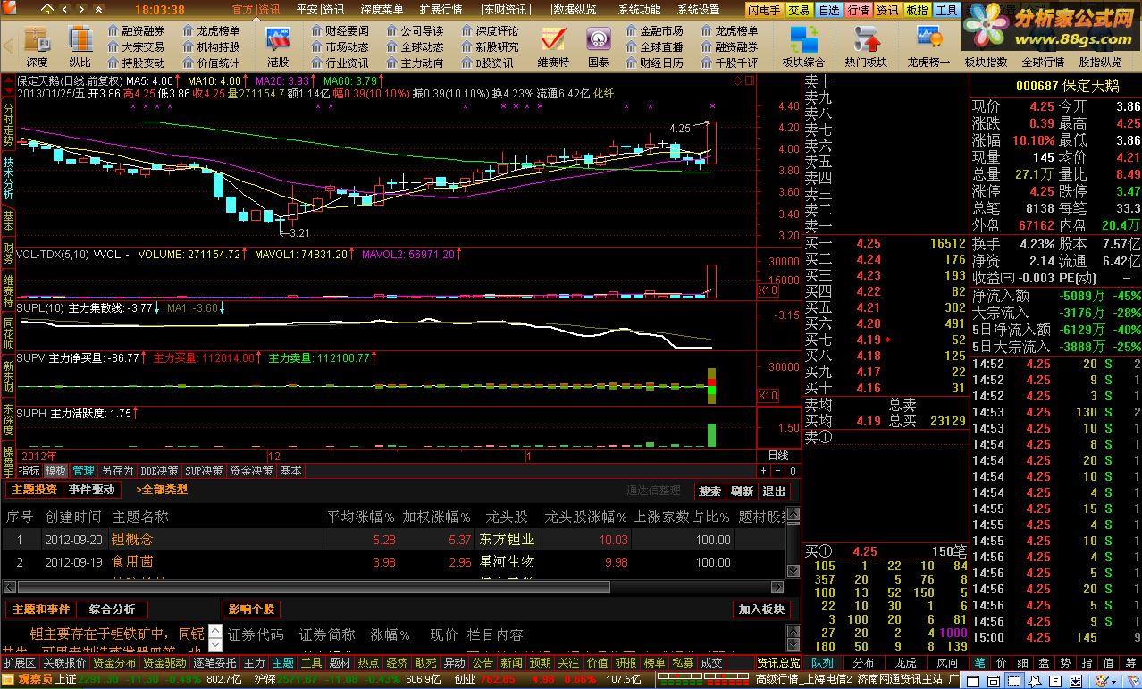Open 千股千评 toolbar link
The image size is (1142, 689).
(729, 63)
